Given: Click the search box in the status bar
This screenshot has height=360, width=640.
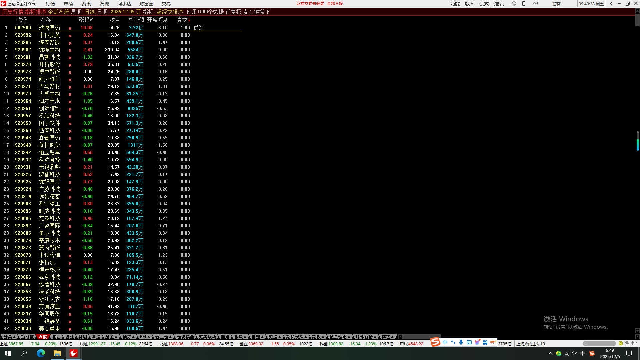Looking at the screenshot, I should pos(599,343).
